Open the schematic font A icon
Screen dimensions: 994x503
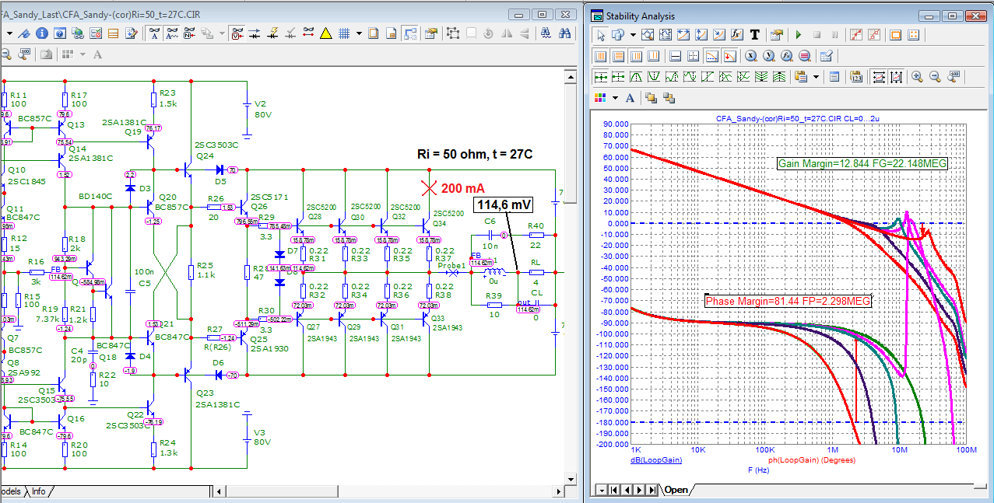97,54
